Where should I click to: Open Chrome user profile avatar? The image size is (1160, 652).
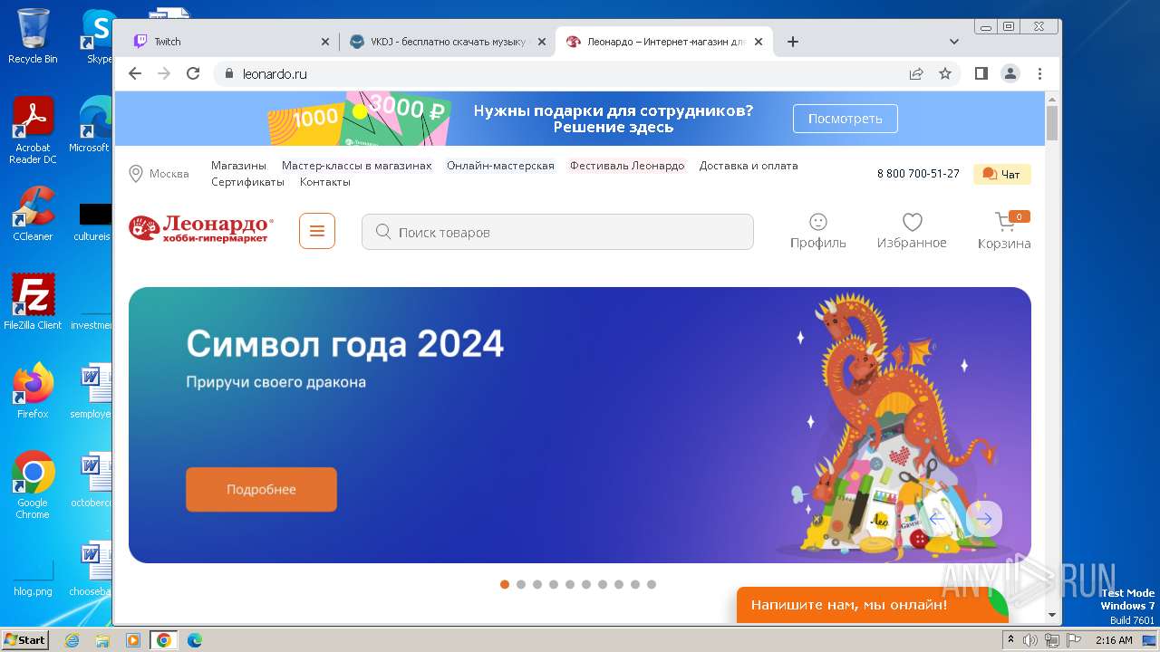1010,73
